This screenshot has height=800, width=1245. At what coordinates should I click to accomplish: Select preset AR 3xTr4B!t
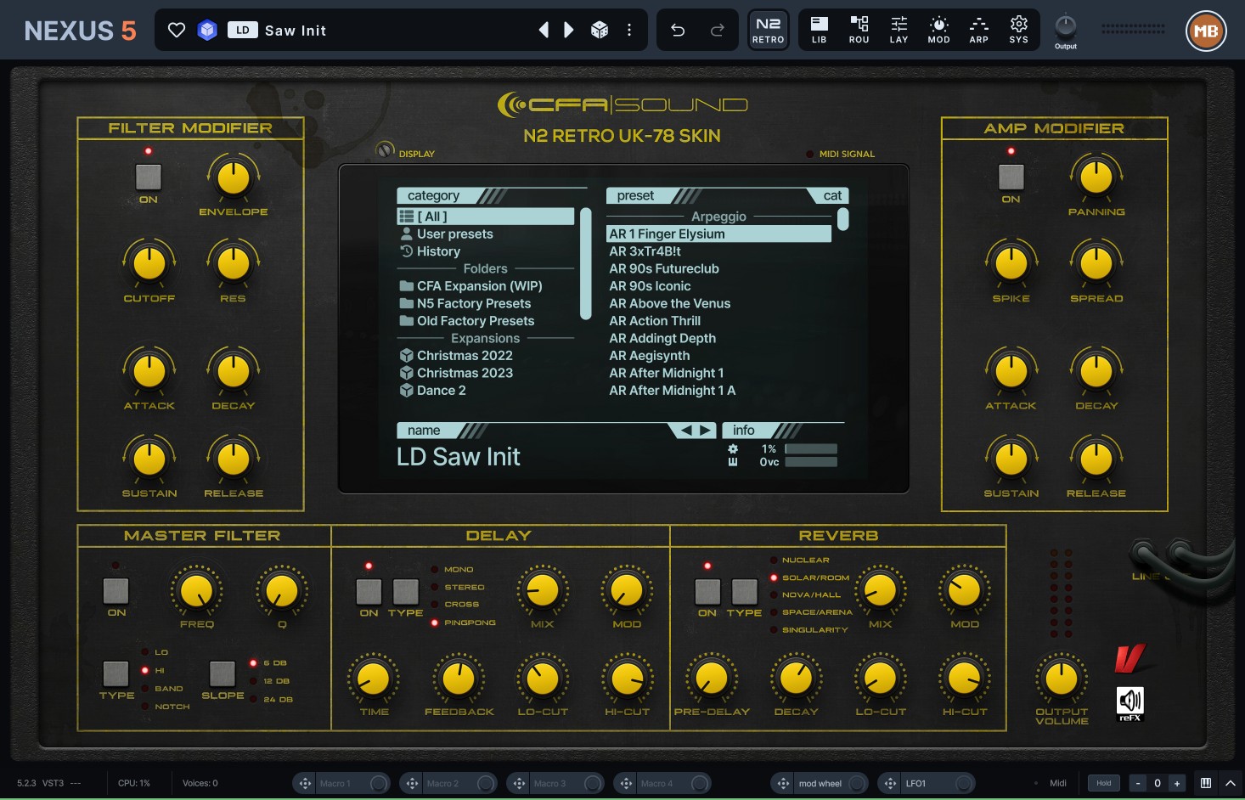pos(718,251)
